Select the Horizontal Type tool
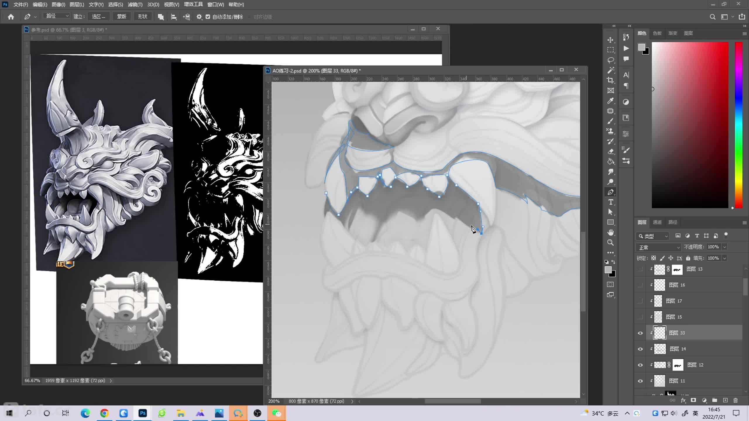This screenshot has width=749, height=421. click(610, 202)
